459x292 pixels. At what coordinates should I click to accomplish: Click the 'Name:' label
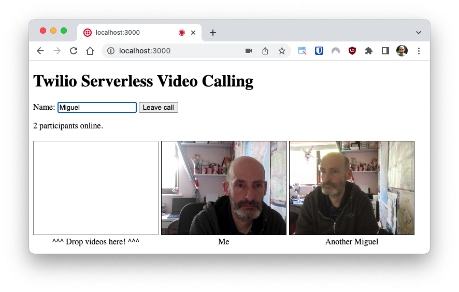(x=44, y=107)
